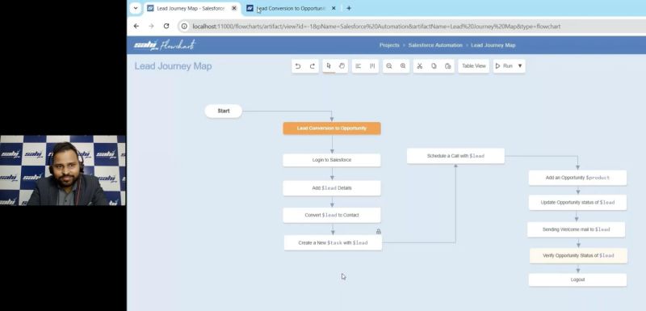Select the Convert $lead to Contact node
Viewport: 646px width, 311px height.
(332, 215)
